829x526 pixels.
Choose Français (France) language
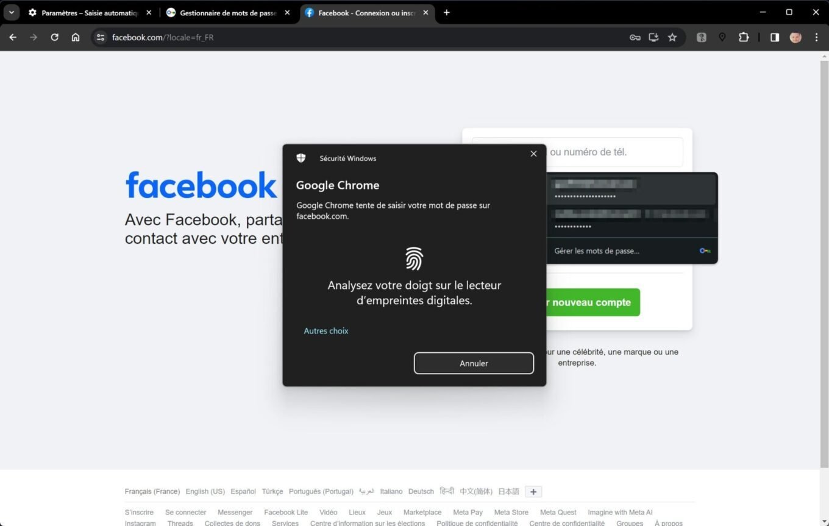click(152, 491)
